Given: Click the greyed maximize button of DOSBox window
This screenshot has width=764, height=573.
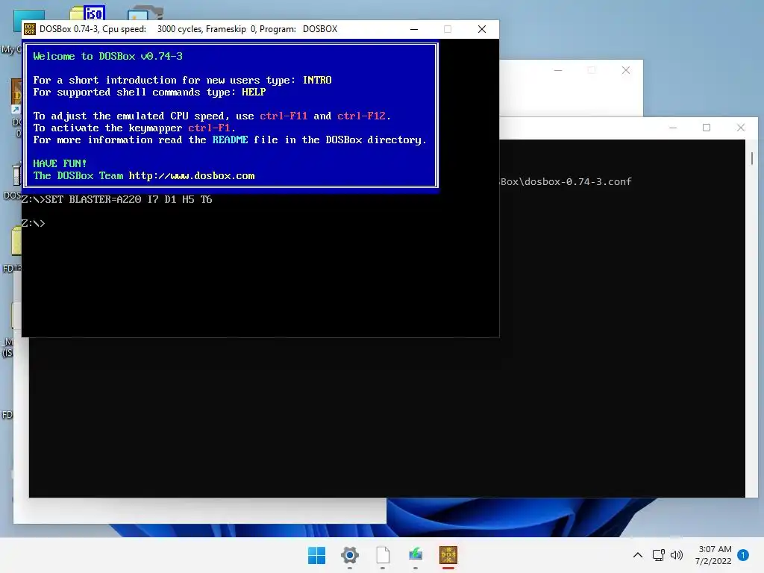Looking at the screenshot, I should [448, 29].
